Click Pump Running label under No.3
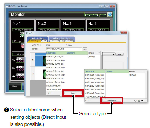The width and height of the screenshot is (150, 128). [x=73, y=30]
